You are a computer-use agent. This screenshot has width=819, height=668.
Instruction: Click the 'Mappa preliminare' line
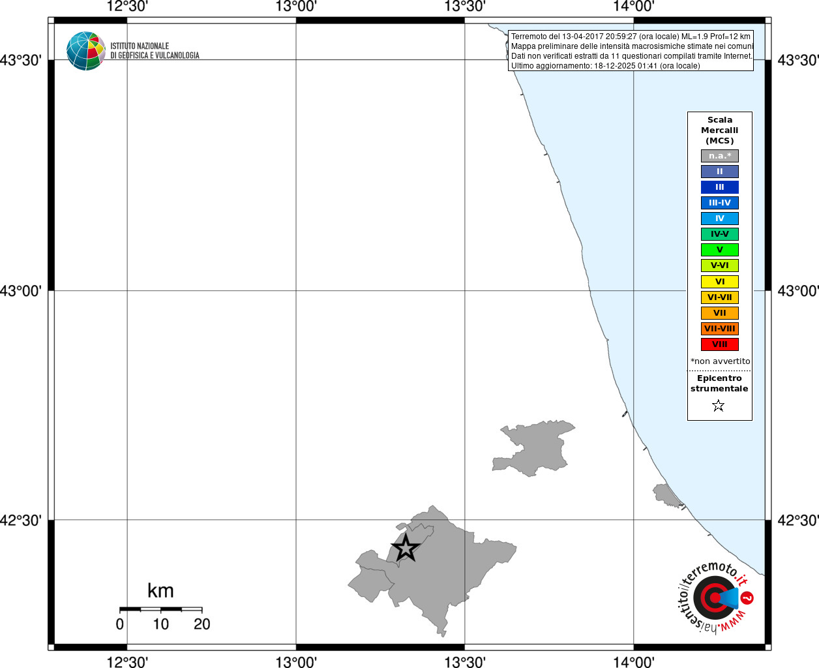pos(632,46)
